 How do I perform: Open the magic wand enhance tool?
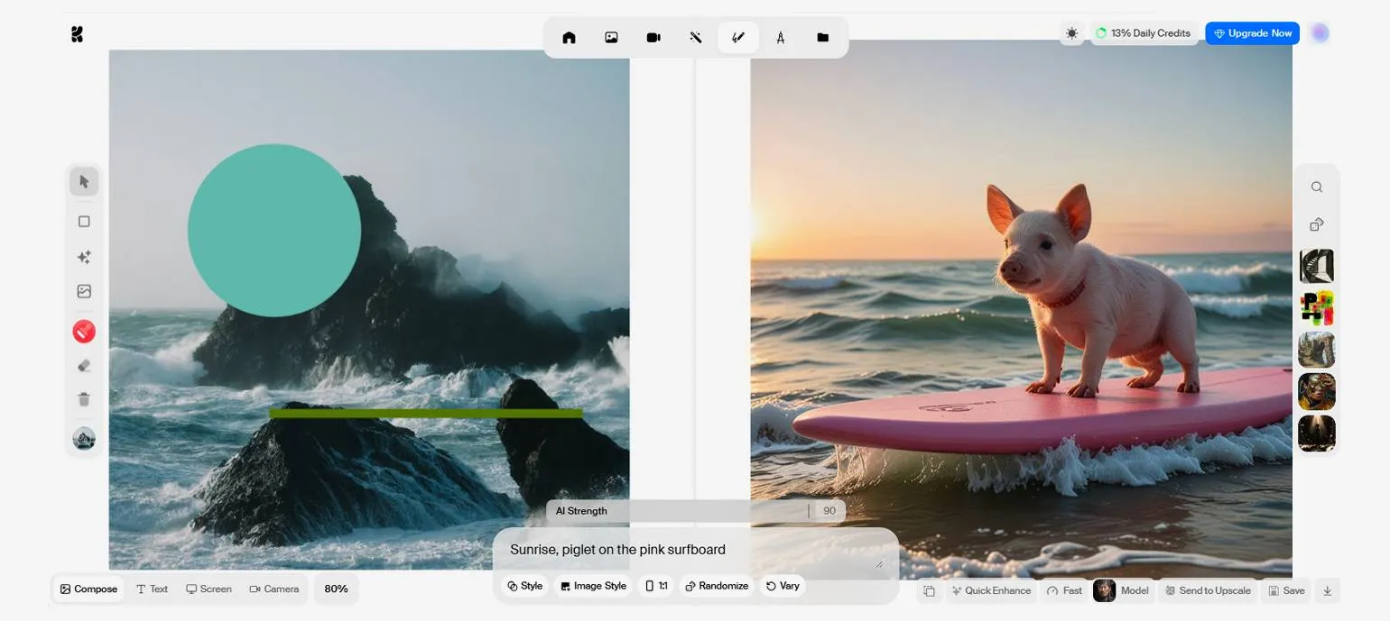pyautogui.click(x=696, y=38)
